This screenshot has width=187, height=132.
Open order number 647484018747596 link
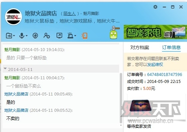point(165,74)
